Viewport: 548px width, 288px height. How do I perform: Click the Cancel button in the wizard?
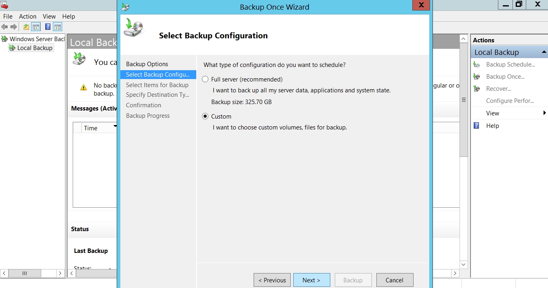pos(395,280)
